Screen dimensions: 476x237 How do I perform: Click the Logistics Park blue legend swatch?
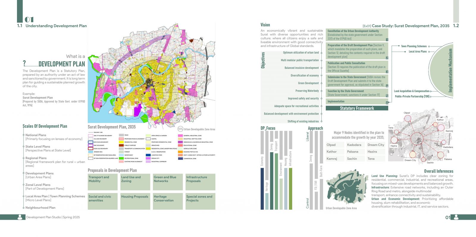click(x=148, y=155)
